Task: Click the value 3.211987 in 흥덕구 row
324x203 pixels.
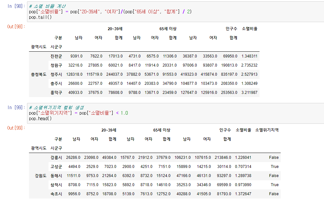Action: 249,93
